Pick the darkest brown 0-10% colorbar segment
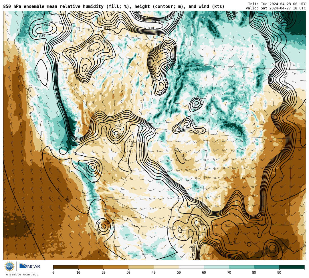 [66, 267]
